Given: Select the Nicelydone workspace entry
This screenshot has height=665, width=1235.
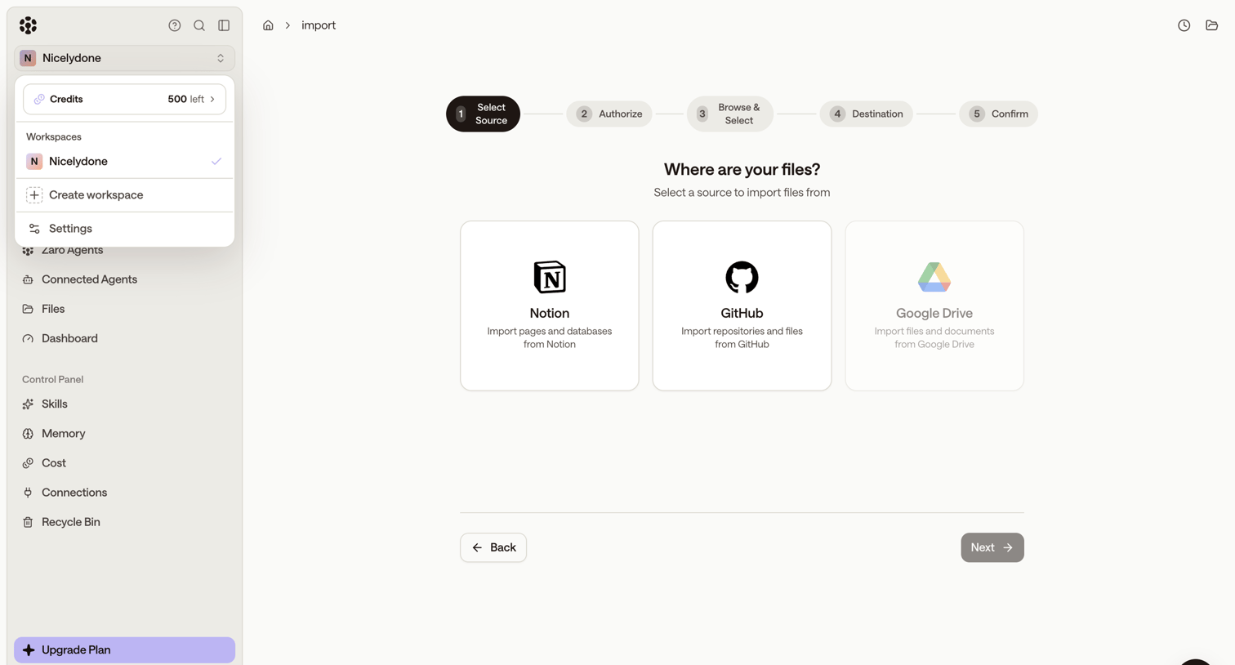Looking at the screenshot, I should point(124,162).
